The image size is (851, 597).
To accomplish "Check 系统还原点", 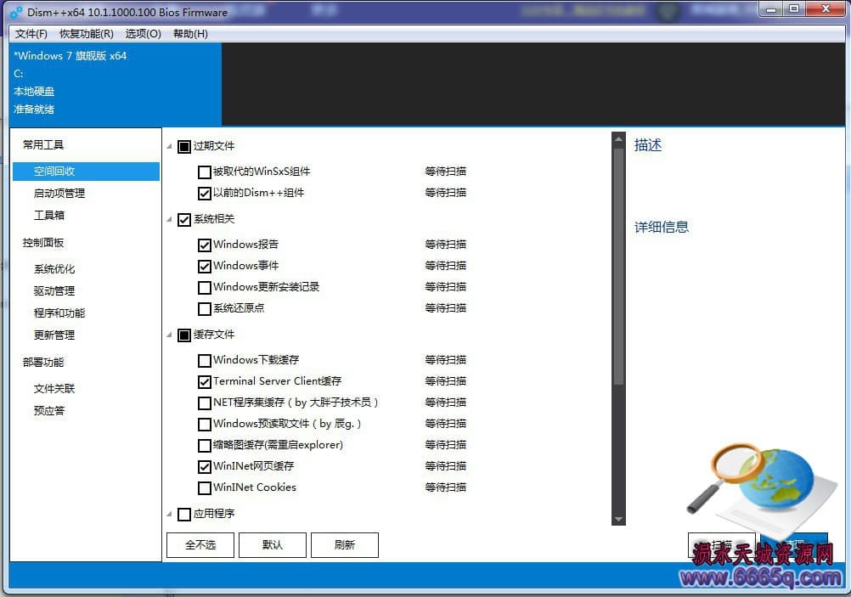I will [x=205, y=309].
